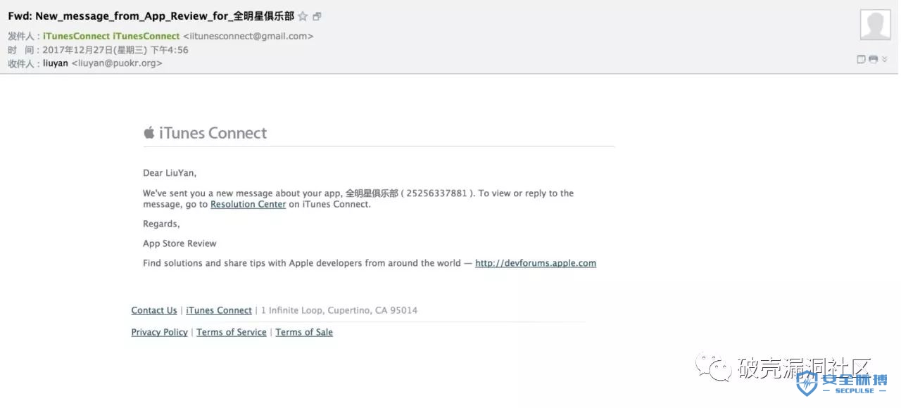Viewport: 901px width, 408px height.
Task: Click the sender avatar picture
Action: [875, 25]
